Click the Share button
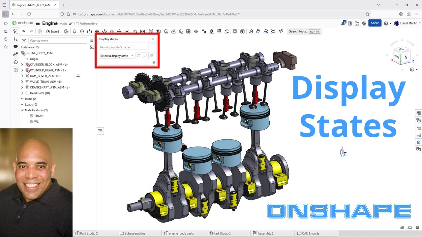The height and width of the screenshot is (237, 422). 375,23
